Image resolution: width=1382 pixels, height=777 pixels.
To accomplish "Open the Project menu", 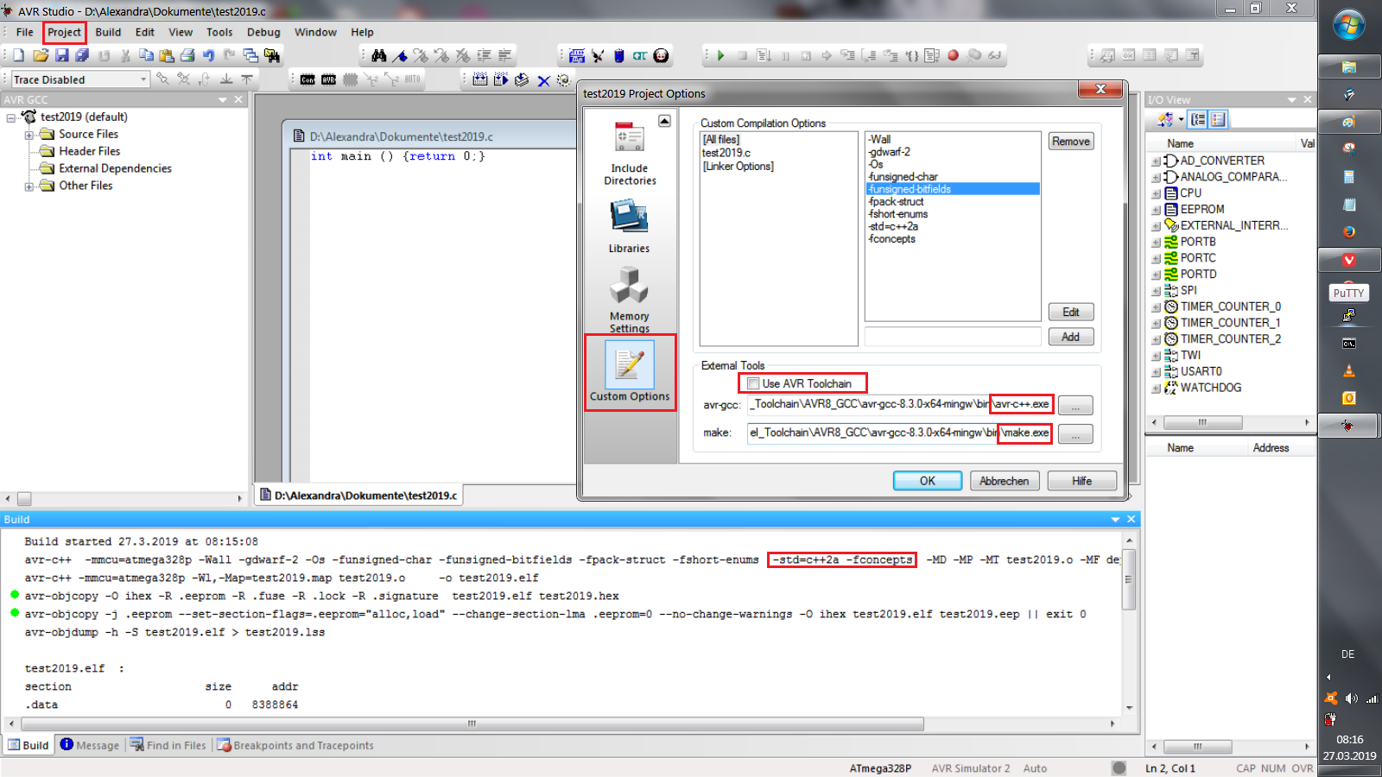I will [64, 32].
